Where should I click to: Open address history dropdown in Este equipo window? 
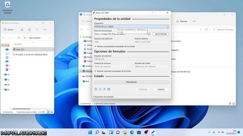click(x=201, y=29)
